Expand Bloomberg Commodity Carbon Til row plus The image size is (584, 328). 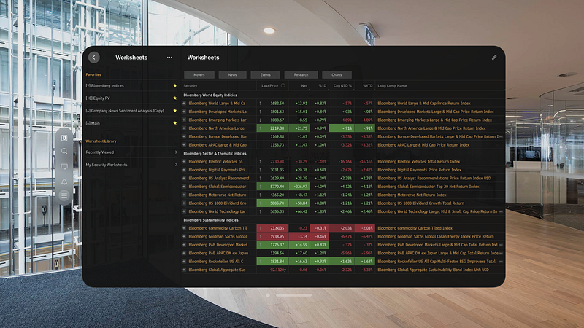(184, 228)
